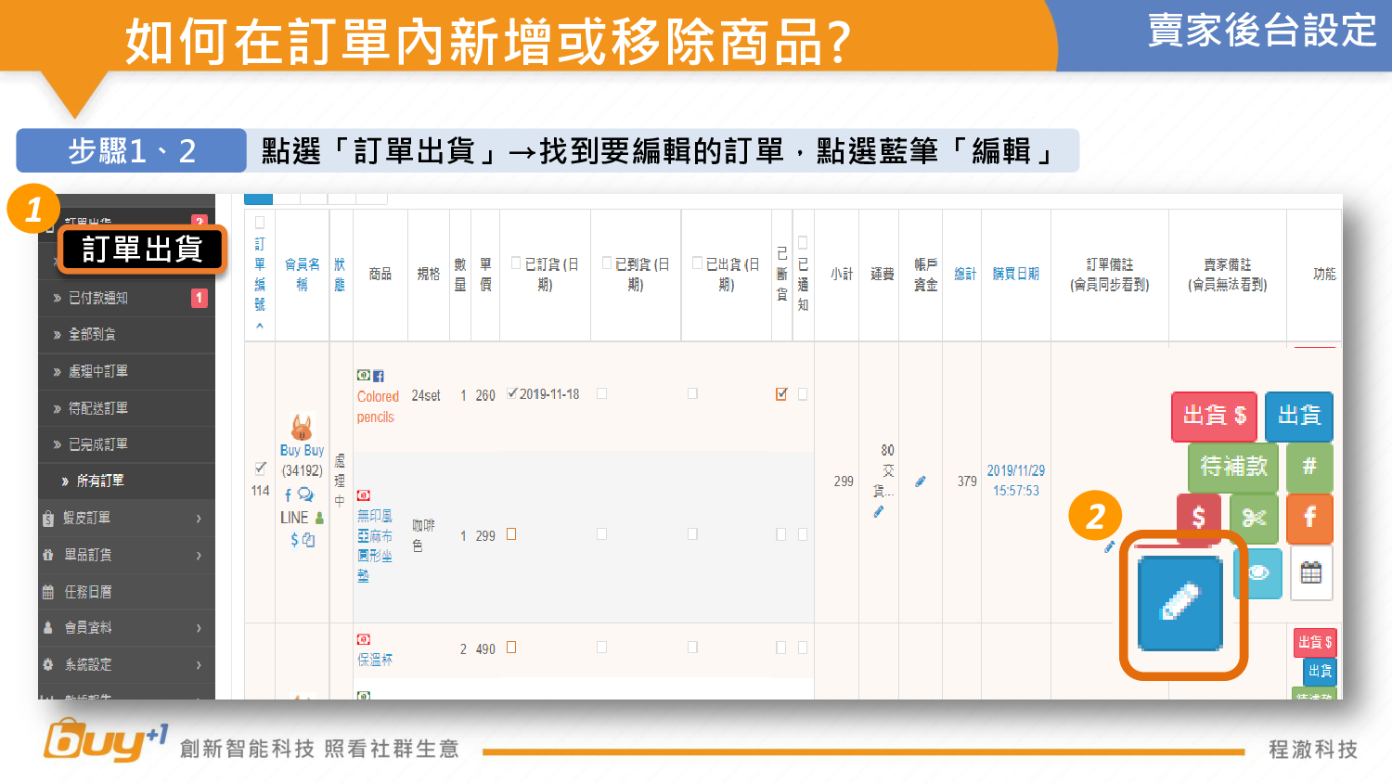Toggle the out-of-stock checkbox for Colored pencils
Screen dimensions: 1392x783
(x=781, y=394)
